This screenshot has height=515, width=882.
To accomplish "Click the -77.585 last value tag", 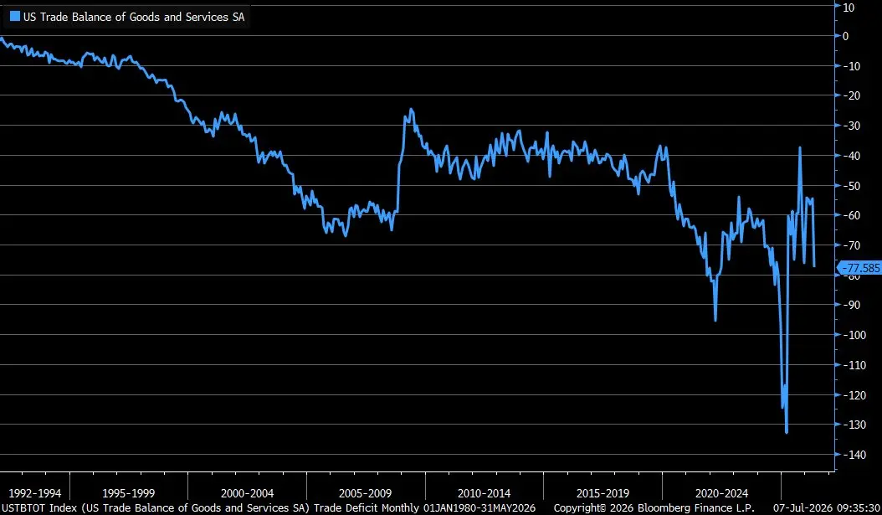I will 861,268.
